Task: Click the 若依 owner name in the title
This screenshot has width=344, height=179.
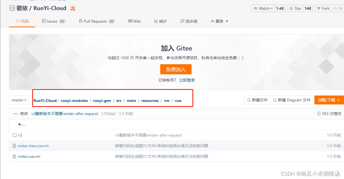Action: click(x=22, y=8)
